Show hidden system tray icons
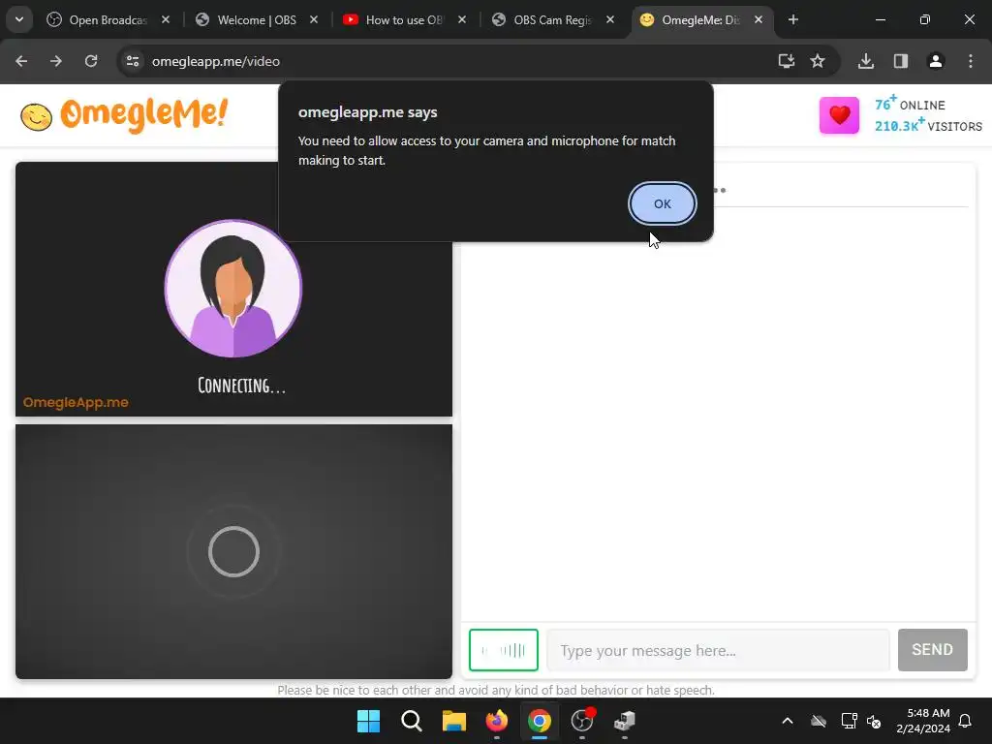The image size is (992, 744). point(787,721)
